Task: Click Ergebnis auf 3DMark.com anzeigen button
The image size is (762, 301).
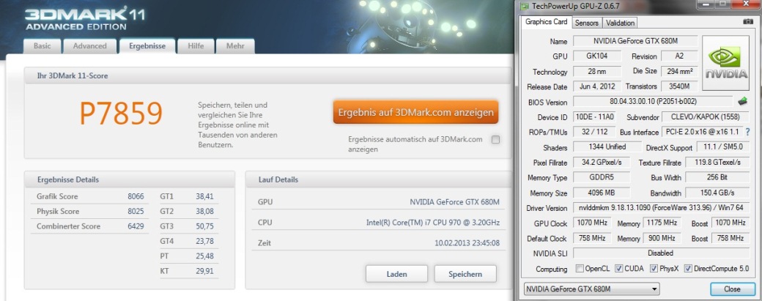Action: click(415, 112)
